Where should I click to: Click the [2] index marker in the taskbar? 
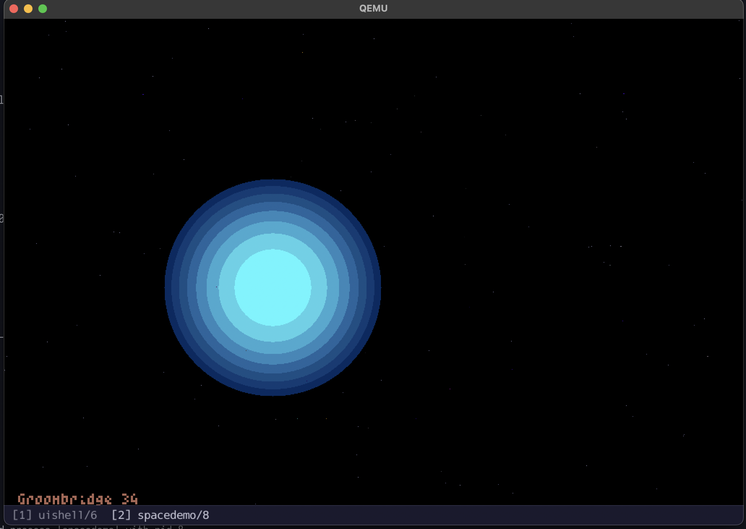121,515
